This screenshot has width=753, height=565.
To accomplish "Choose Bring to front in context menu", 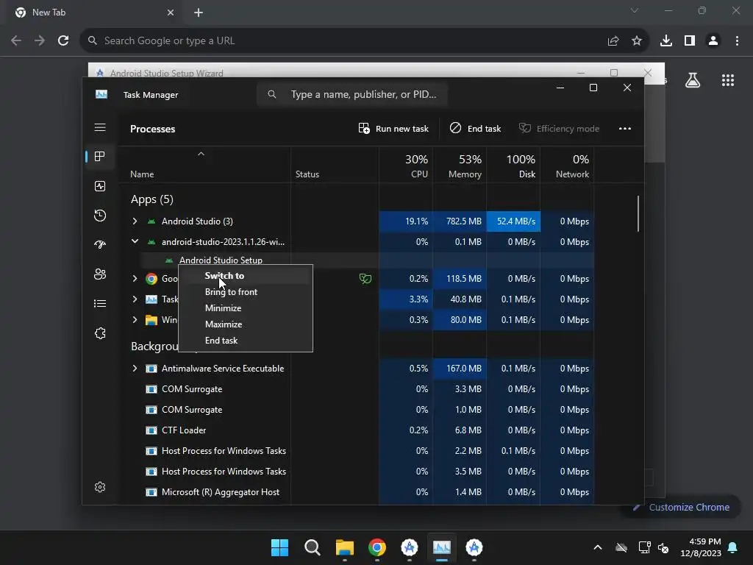I will [x=246, y=292].
